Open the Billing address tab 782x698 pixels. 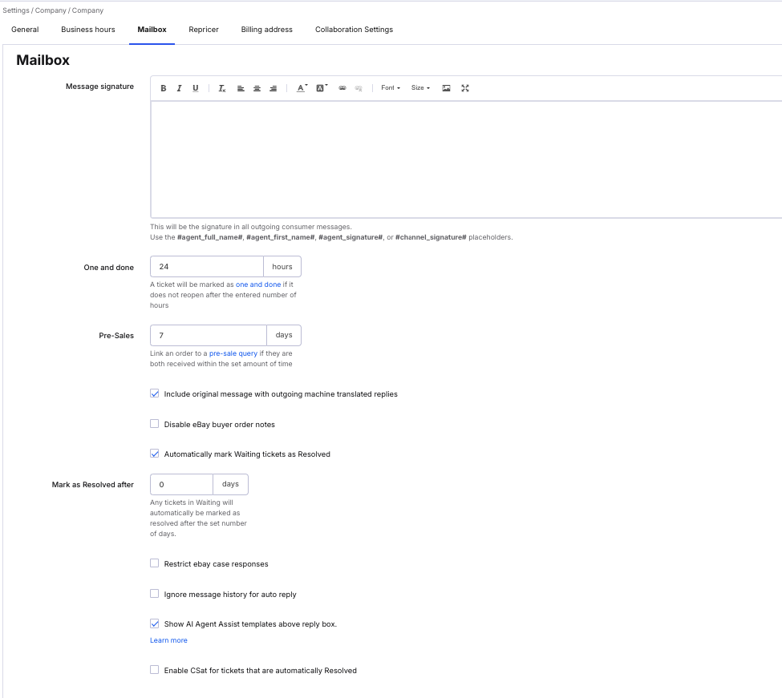[x=267, y=30]
